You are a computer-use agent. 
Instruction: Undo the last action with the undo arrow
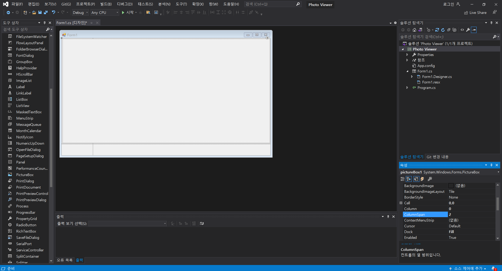[x=54, y=12]
